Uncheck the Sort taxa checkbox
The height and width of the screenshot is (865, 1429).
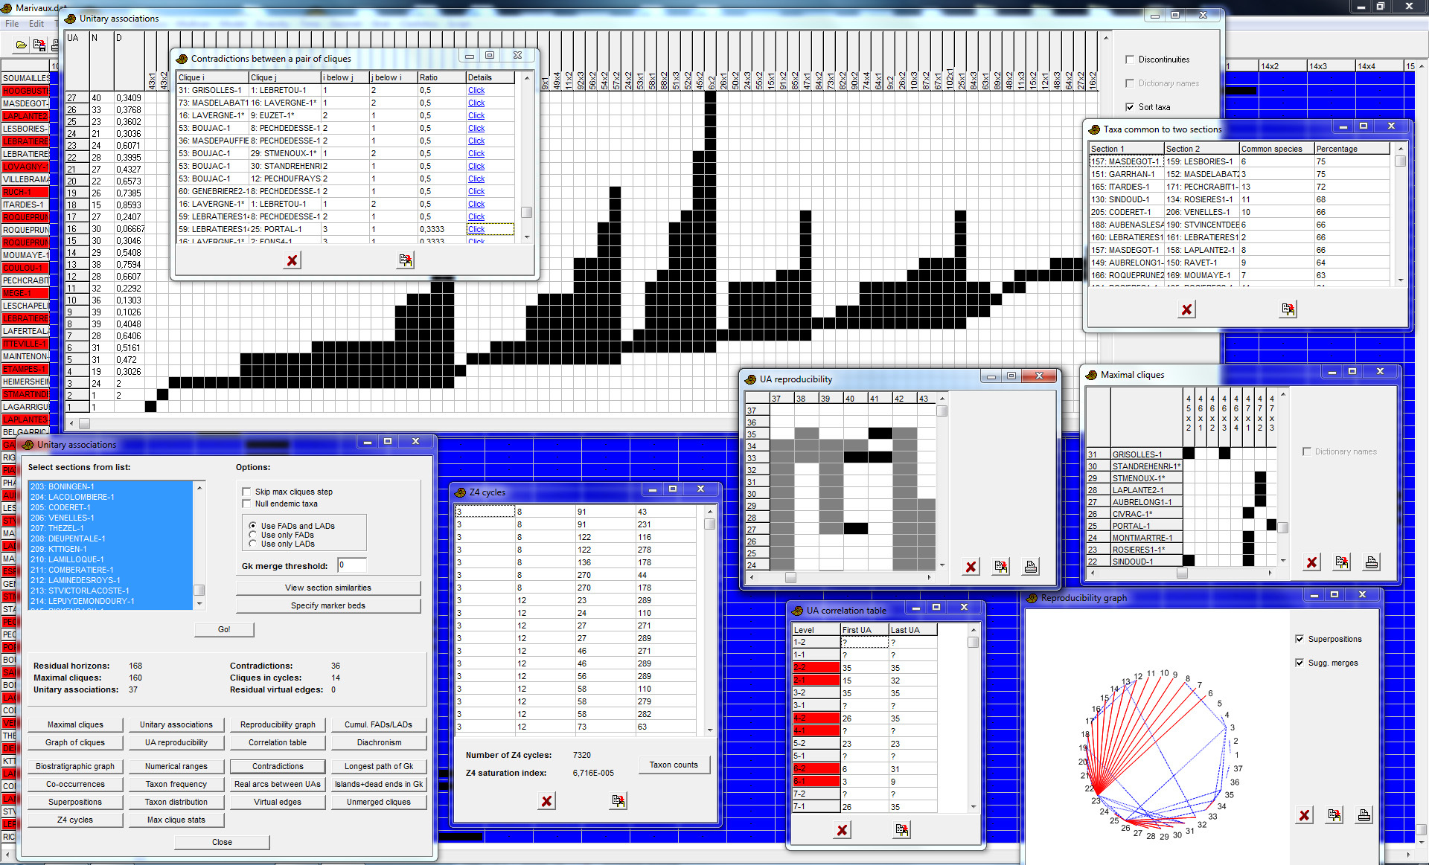[x=1130, y=107]
